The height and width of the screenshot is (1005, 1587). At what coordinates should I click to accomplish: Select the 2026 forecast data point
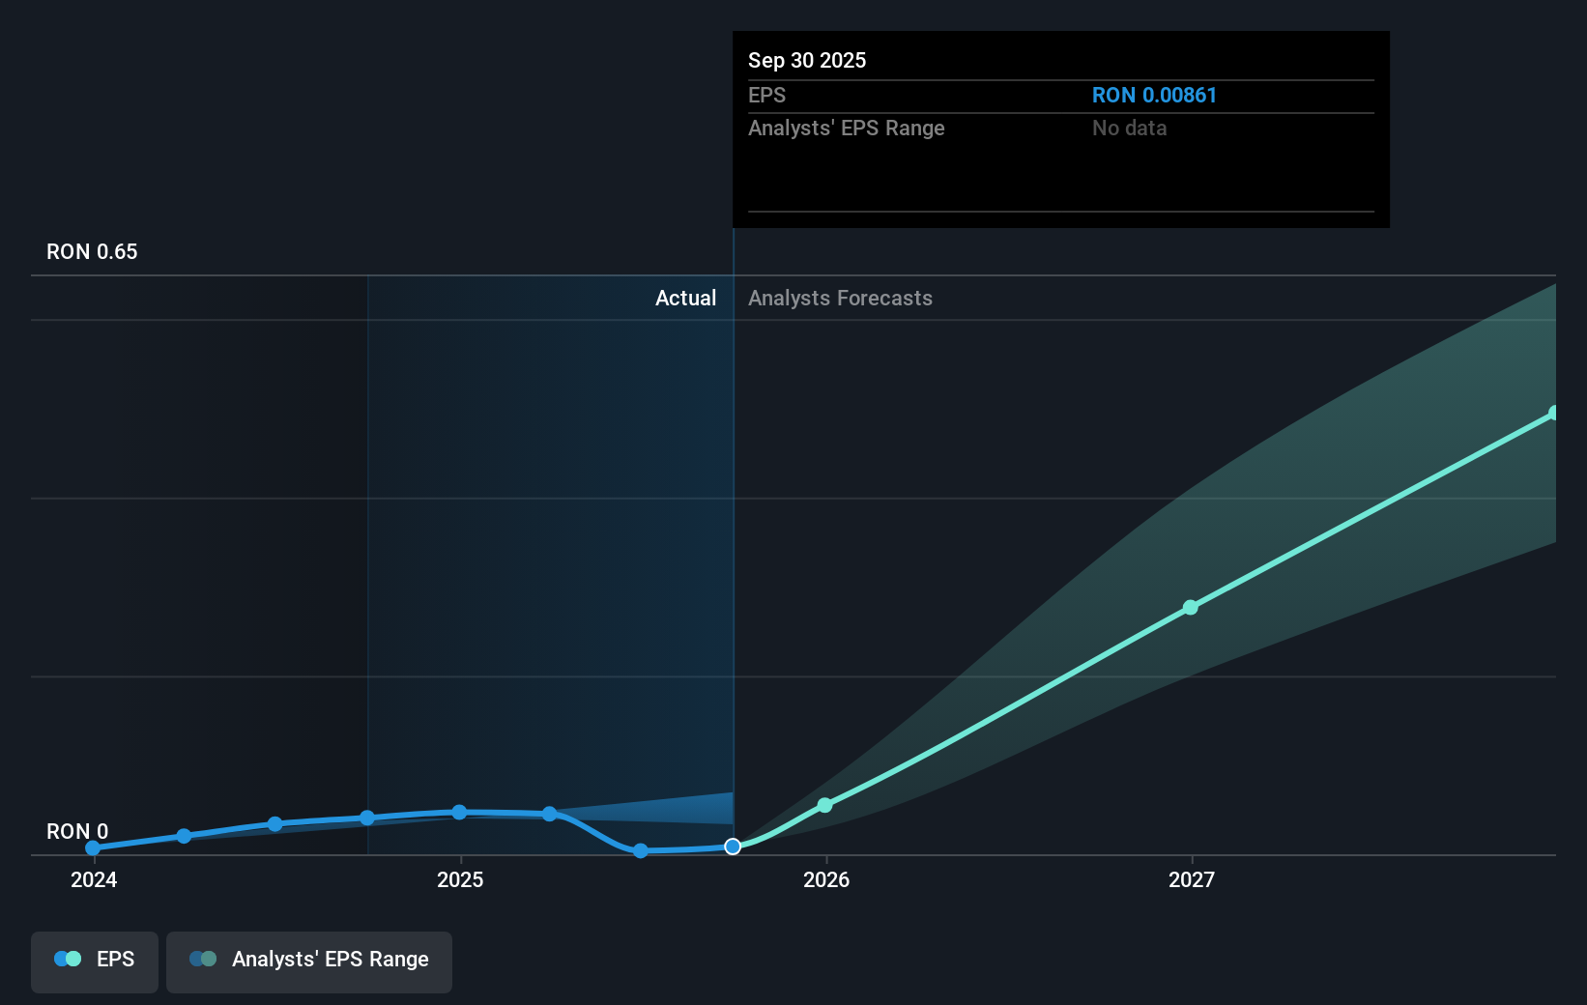pos(824,804)
